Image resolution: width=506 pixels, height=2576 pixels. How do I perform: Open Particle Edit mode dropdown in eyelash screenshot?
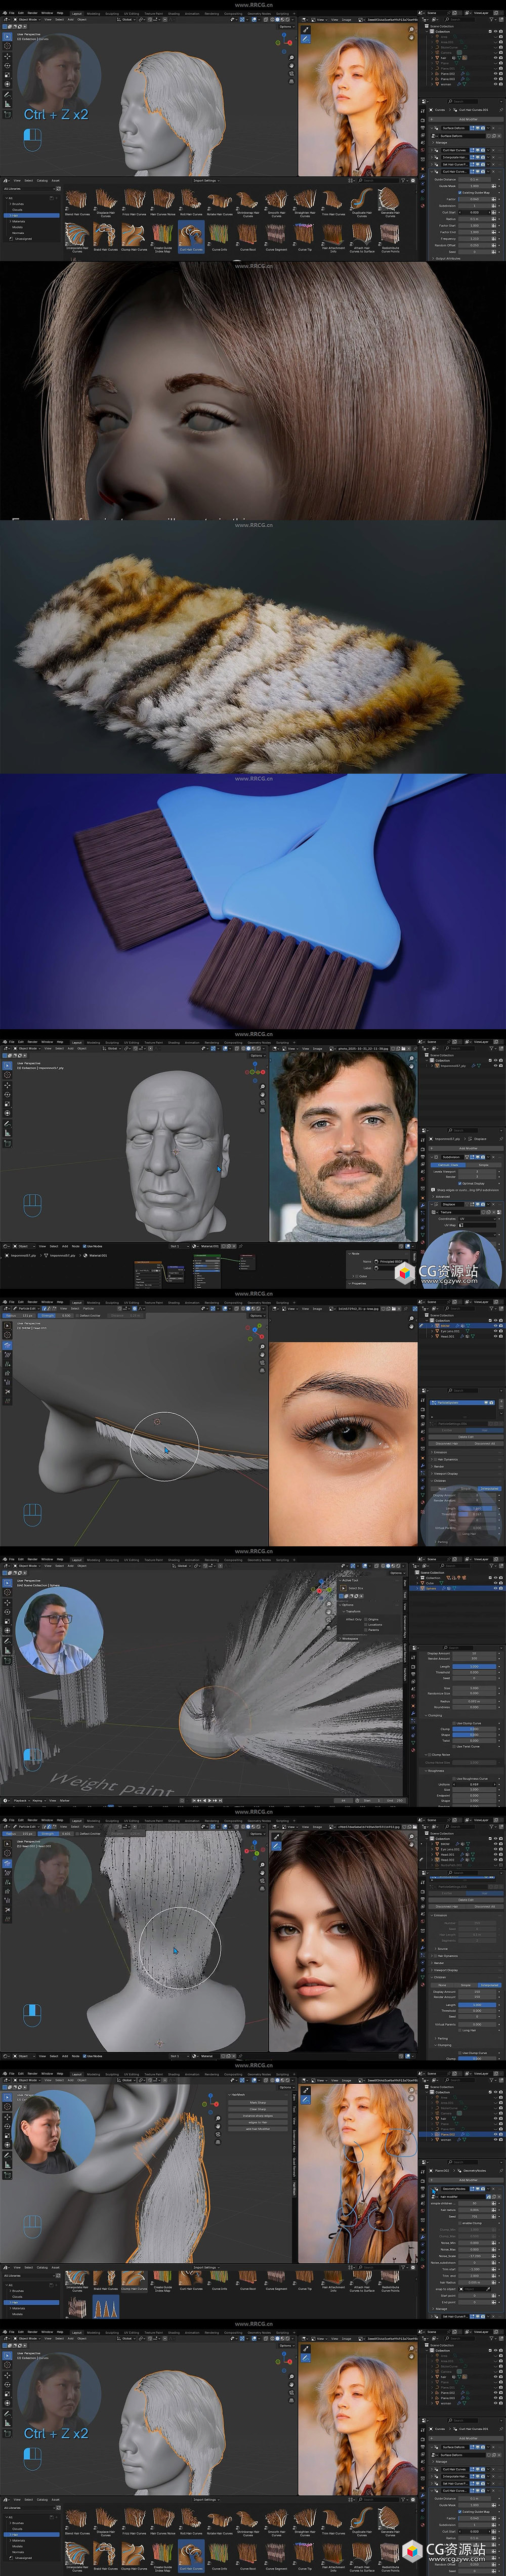click(x=27, y=1309)
